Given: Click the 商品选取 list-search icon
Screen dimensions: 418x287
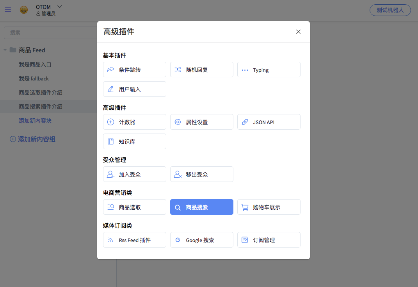Looking at the screenshot, I should click(x=110, y=207).
